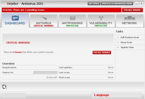145x99 pixels.
Task: Click the red pending issues status banner
Action: pyautogui.click(x=61, y=10)
